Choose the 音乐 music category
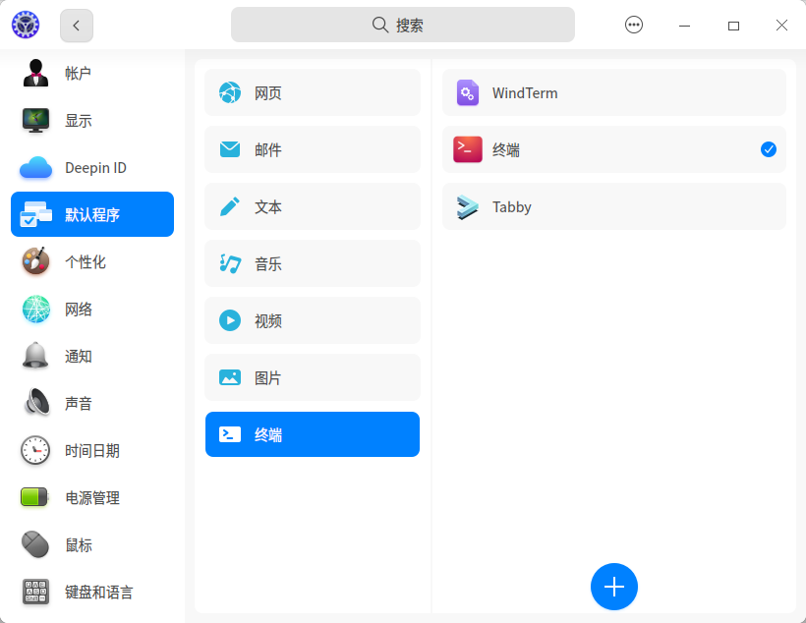This screenshot has height=623, width=806. [x=313, y=263]
